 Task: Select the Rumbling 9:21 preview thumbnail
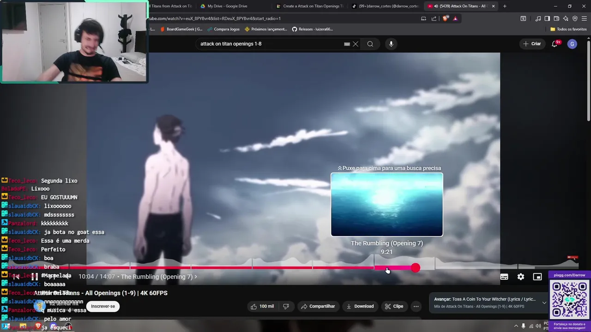coord(387,204)
